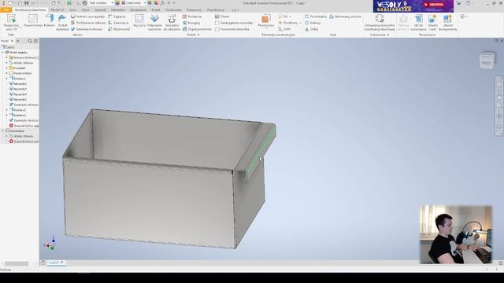This screenshot has height=283, width=504.
Task: Select the Początek folder in browser
Action: (17, 68)
